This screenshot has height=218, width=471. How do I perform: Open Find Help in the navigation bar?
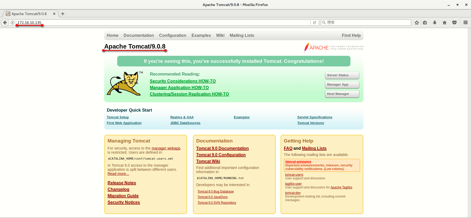[x=351, y=36]
